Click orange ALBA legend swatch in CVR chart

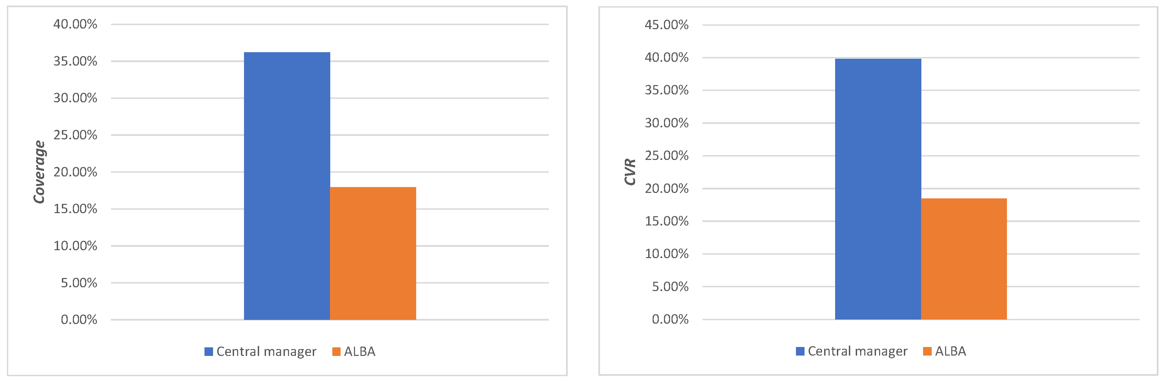coord(927,351)
